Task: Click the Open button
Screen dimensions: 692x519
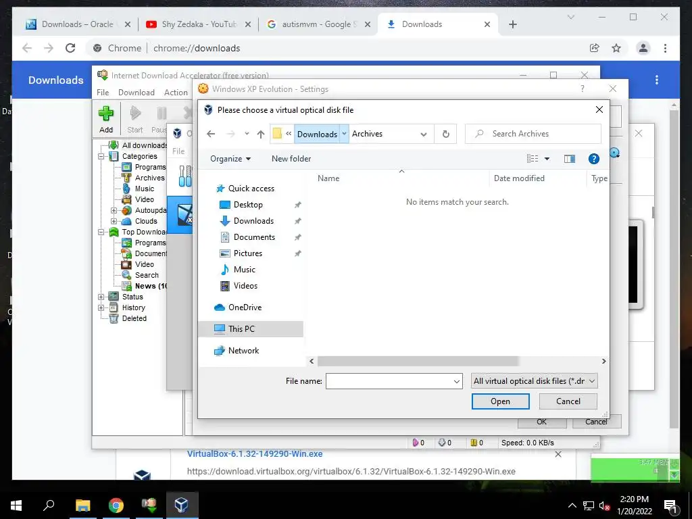Action: [501, 401]
